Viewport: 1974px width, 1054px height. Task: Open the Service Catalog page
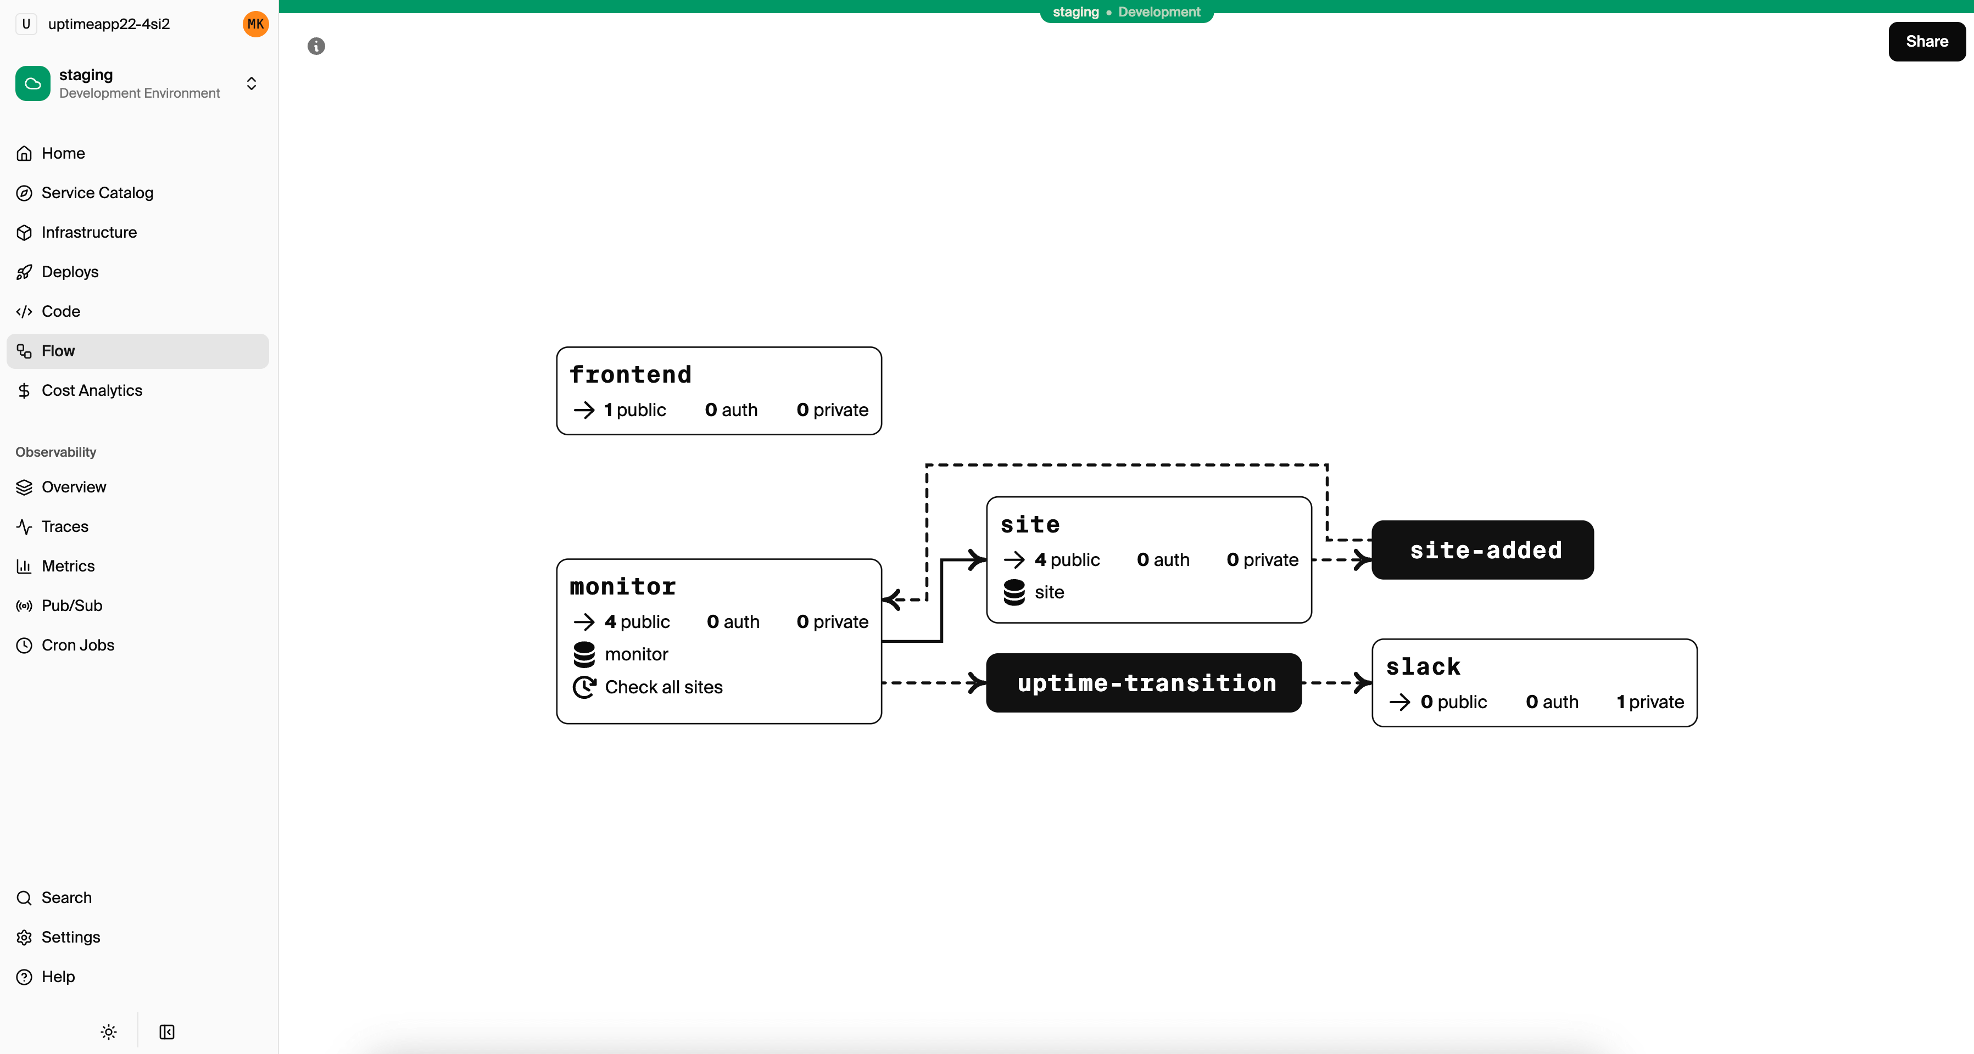click(x=97, y=193)
